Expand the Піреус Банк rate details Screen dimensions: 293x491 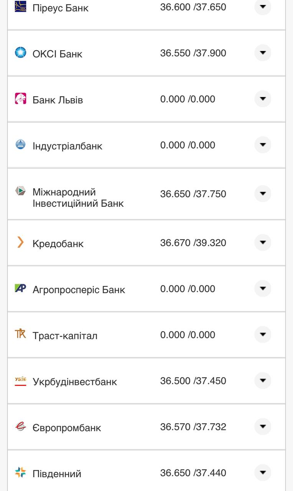click(x=263, y=7)
